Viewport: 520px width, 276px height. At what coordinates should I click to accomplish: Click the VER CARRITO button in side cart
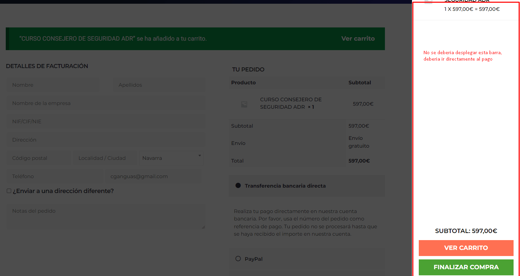tap(466, 248)
